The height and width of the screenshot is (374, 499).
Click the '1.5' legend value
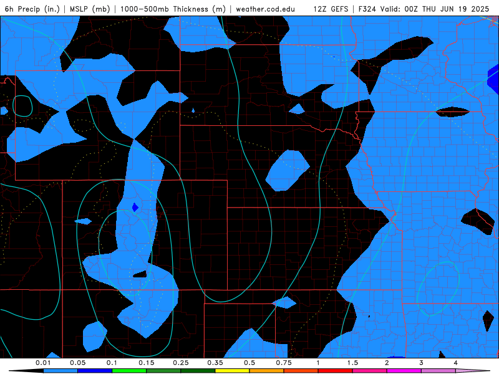(x=352, y=363)
